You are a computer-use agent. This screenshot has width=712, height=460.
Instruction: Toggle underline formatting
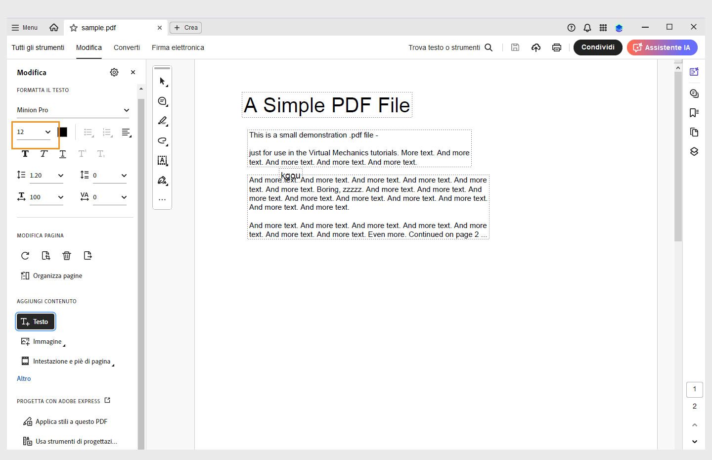coord(62,154)
